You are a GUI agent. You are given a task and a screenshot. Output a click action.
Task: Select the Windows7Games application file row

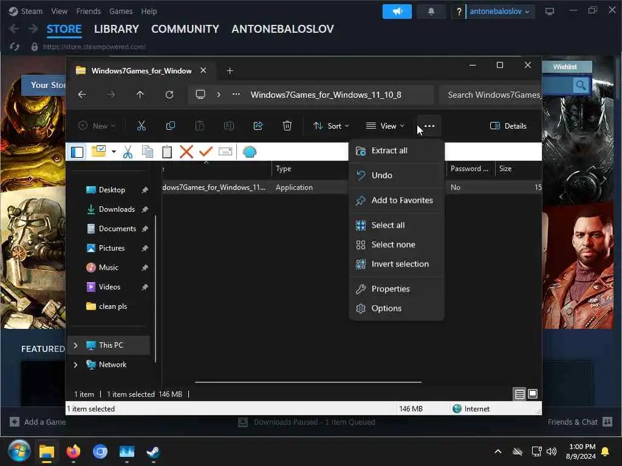tap(352, 187)
